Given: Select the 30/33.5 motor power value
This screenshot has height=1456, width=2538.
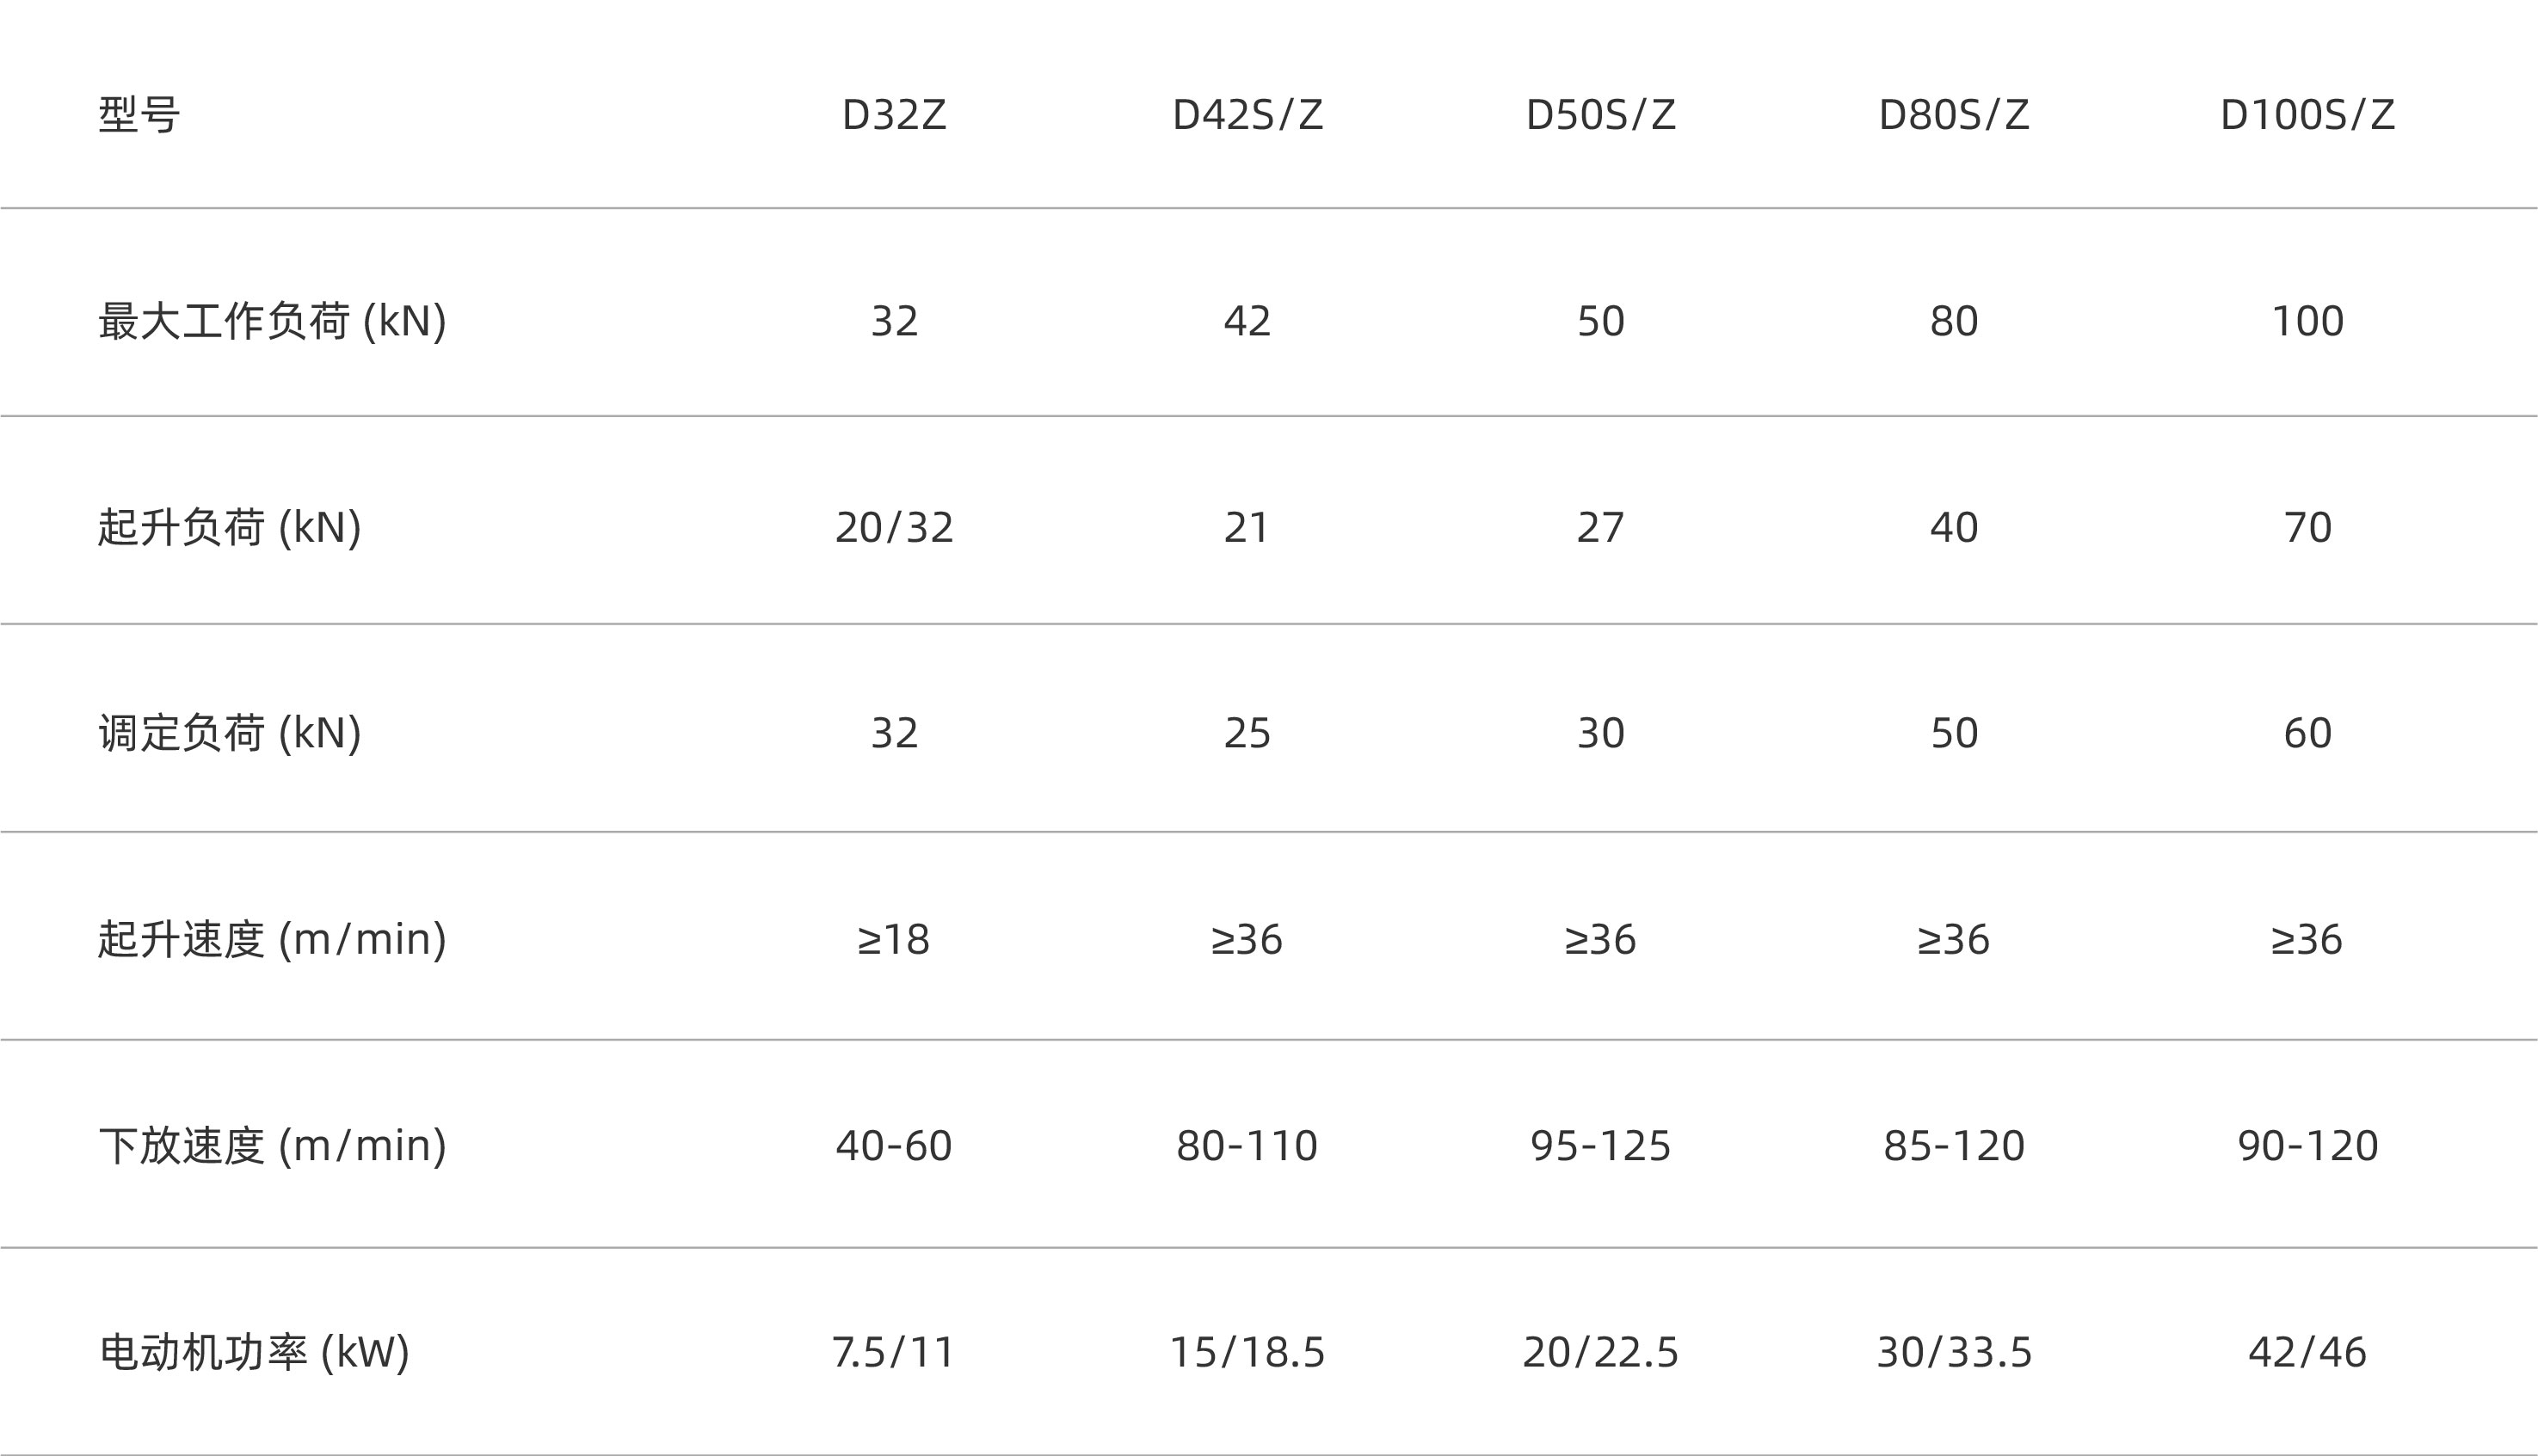Looking at the screenshot, I should coord(1953,1353).
